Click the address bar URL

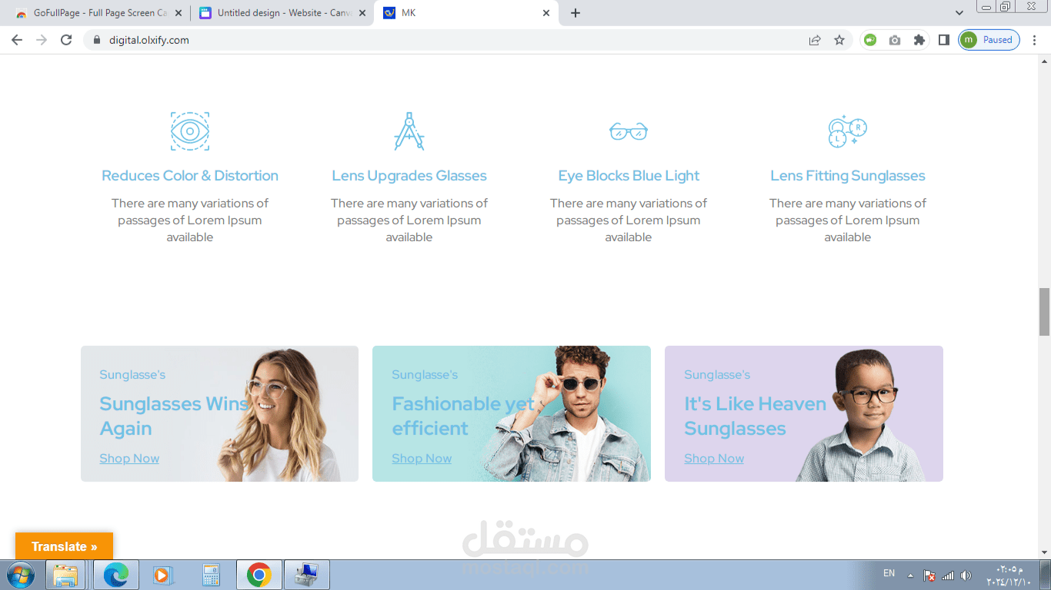149,40
